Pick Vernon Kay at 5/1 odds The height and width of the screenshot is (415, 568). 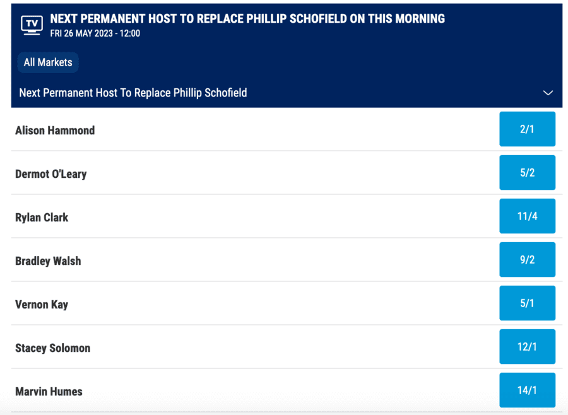point(527,303)
